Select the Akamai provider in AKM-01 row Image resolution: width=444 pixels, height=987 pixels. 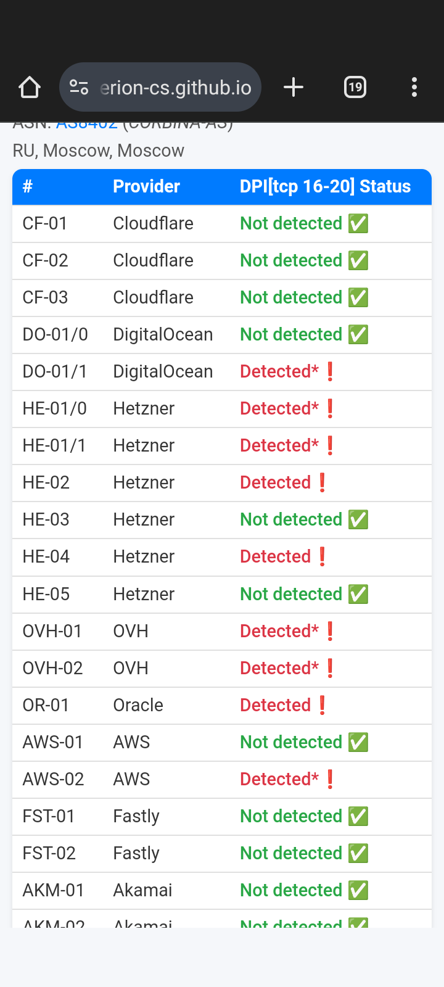[142, 890]
